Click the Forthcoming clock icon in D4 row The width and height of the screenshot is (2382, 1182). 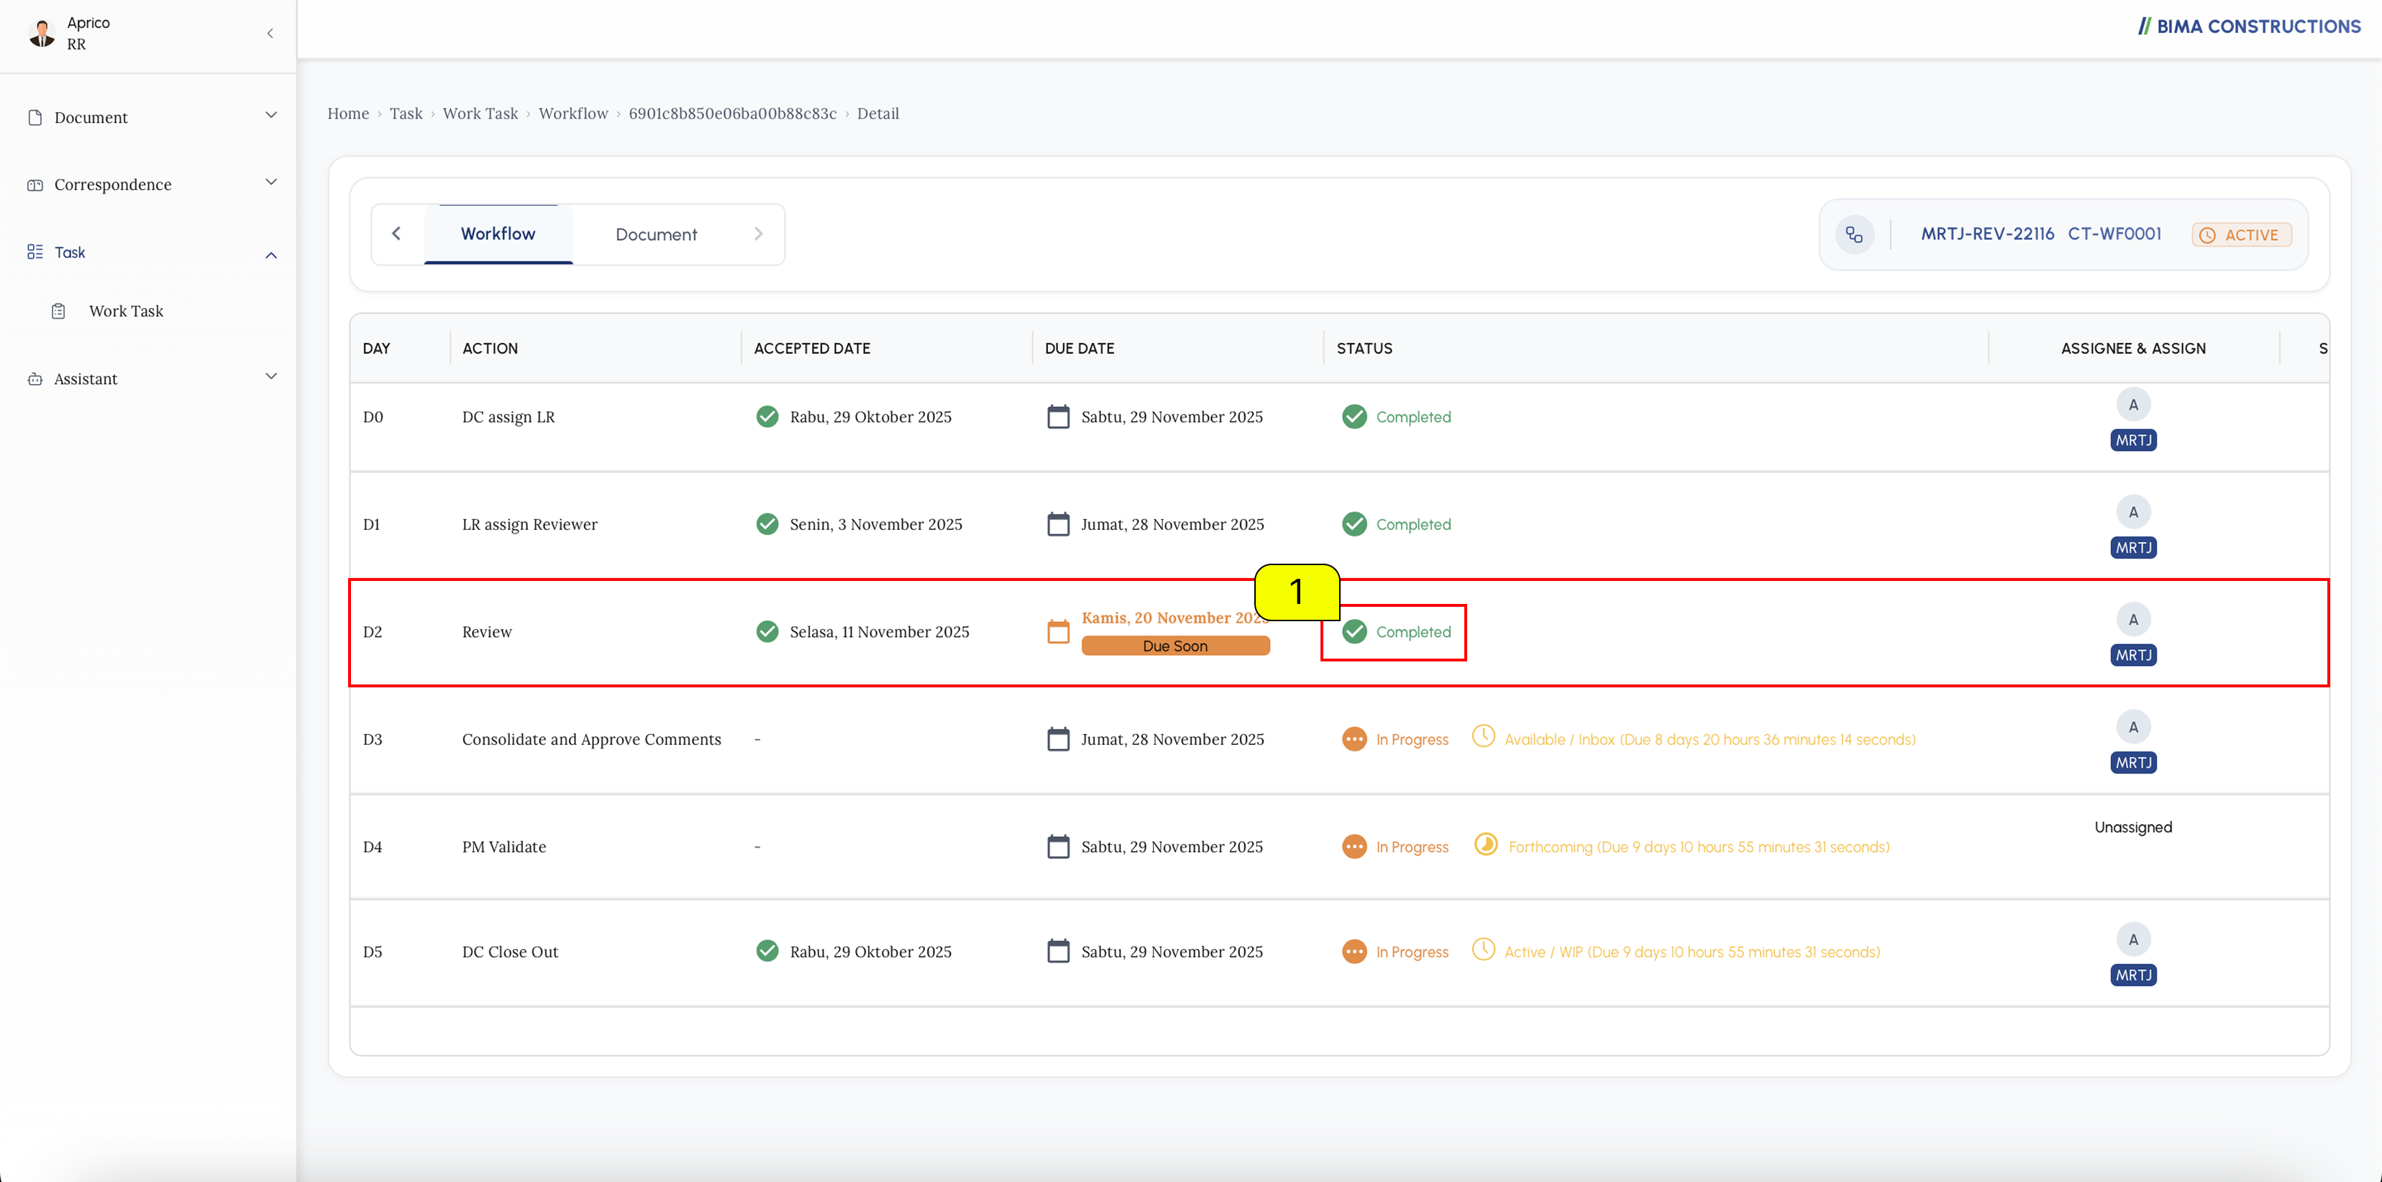coord(1486,845)
